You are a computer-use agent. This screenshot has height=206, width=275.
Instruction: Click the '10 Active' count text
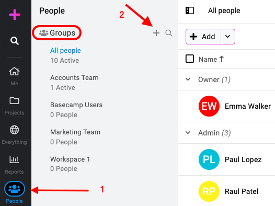(x=64, y=60)
